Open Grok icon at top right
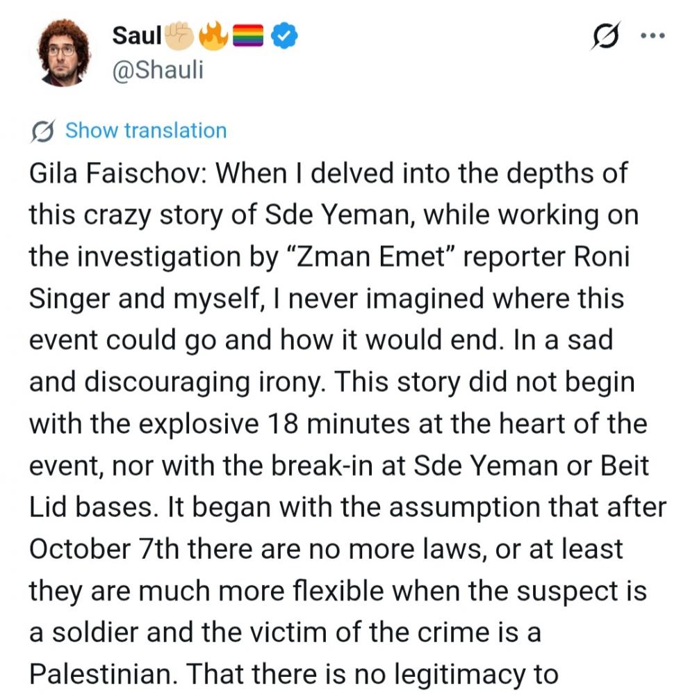697x695 pixels. [x=604, y=37]
